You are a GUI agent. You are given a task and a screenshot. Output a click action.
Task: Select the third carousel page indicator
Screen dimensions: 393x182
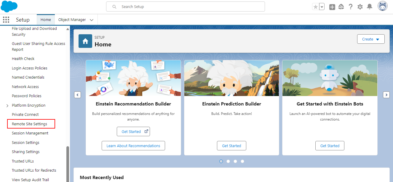click(235, 161)
